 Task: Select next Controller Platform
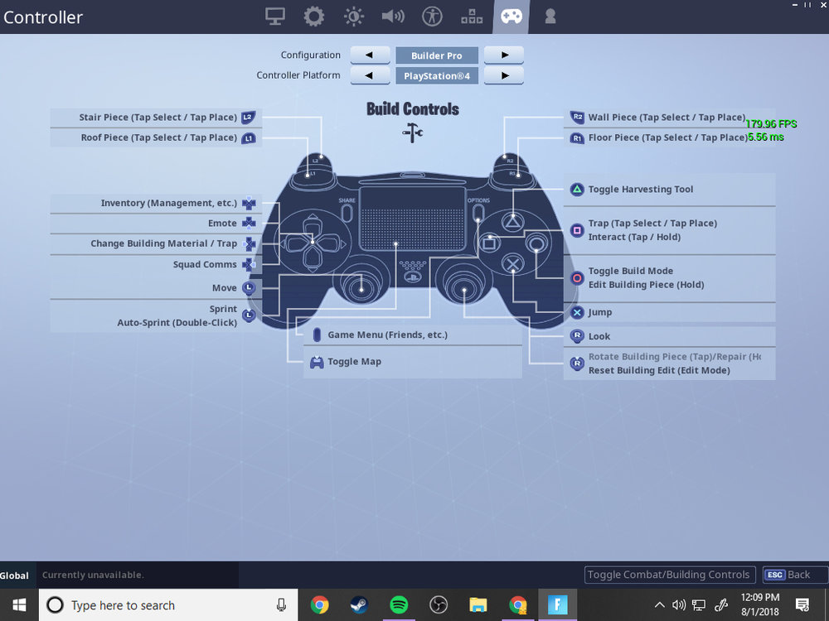click(x=504, y=75)
